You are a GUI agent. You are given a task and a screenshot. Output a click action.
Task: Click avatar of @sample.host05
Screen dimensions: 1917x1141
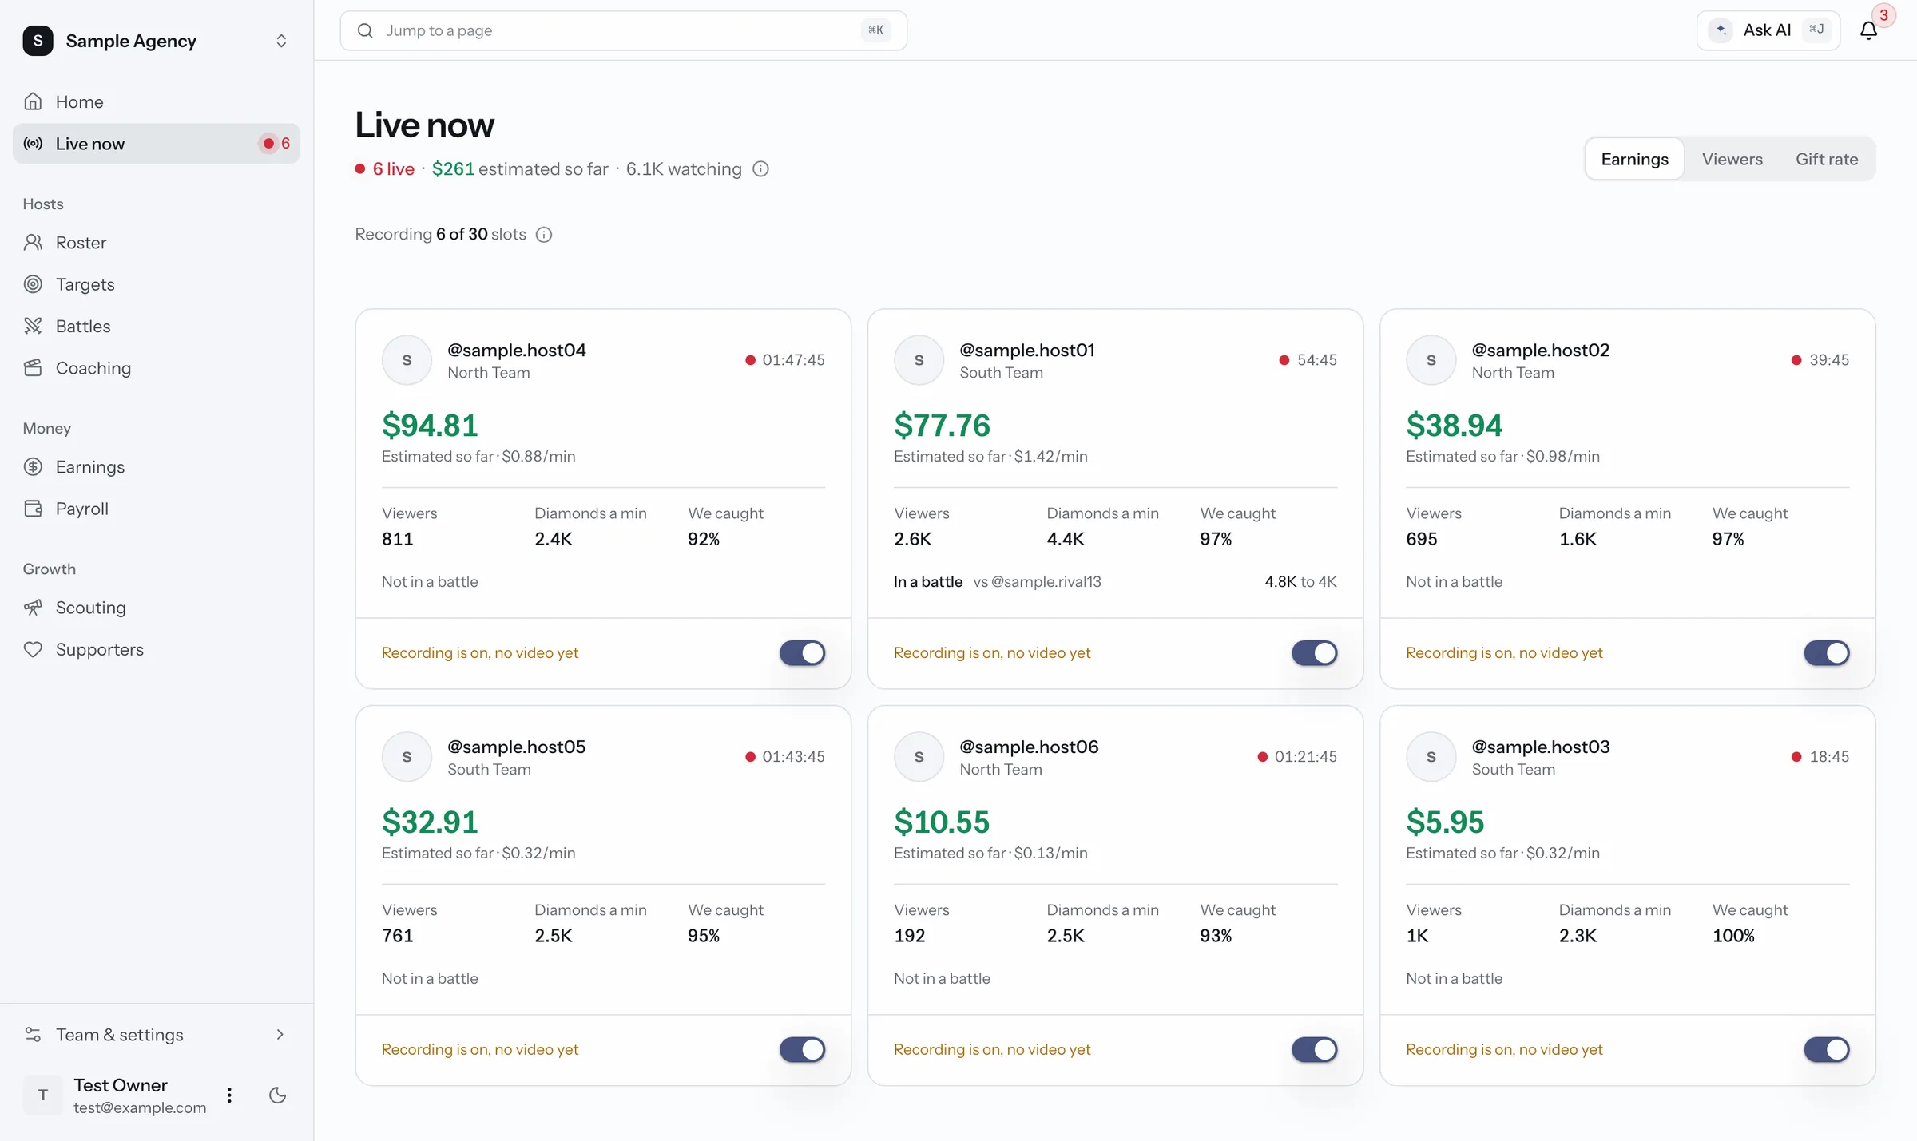click(407, 757)
